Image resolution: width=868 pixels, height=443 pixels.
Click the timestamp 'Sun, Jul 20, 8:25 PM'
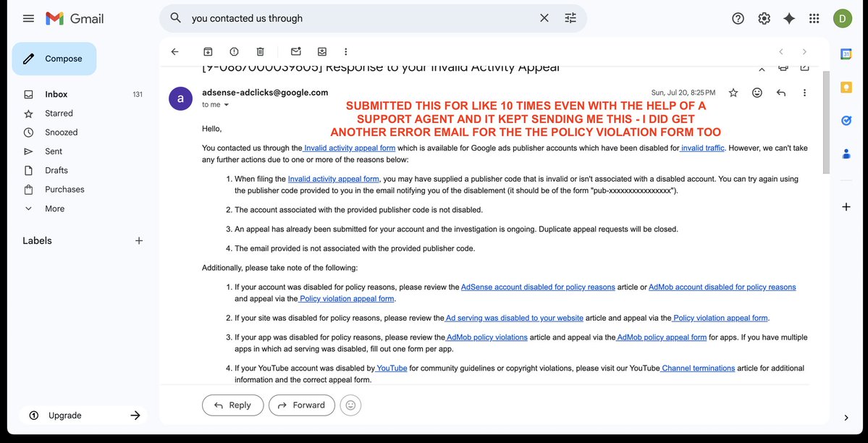683,93
